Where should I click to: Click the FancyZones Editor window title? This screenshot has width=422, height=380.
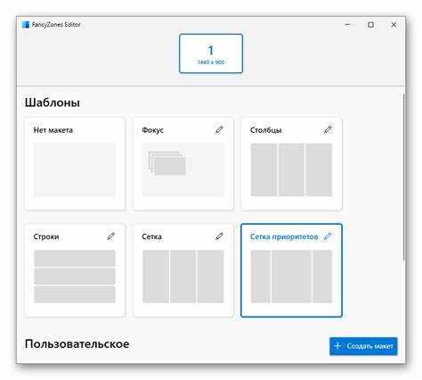click(56, 25)
